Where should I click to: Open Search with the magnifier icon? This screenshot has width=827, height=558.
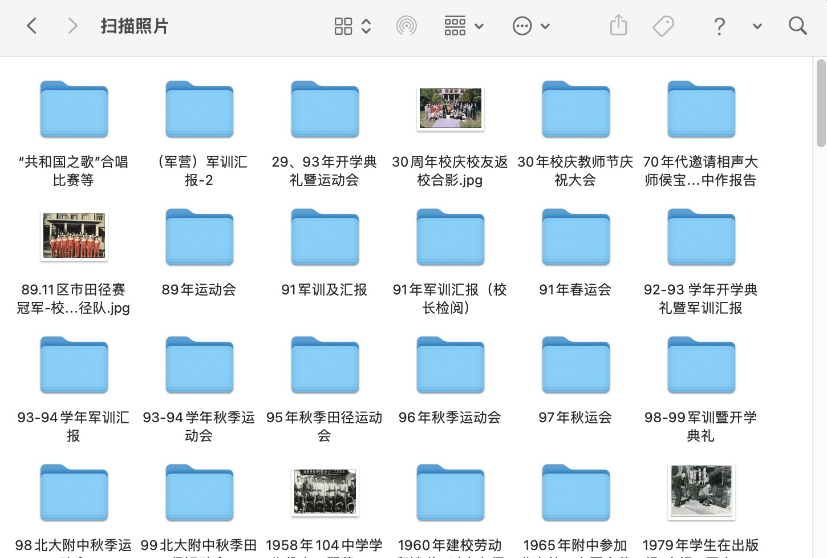point(797,26)
